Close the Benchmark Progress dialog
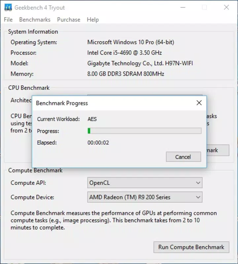This screenshot has height=264, width=238. (199, 103)
